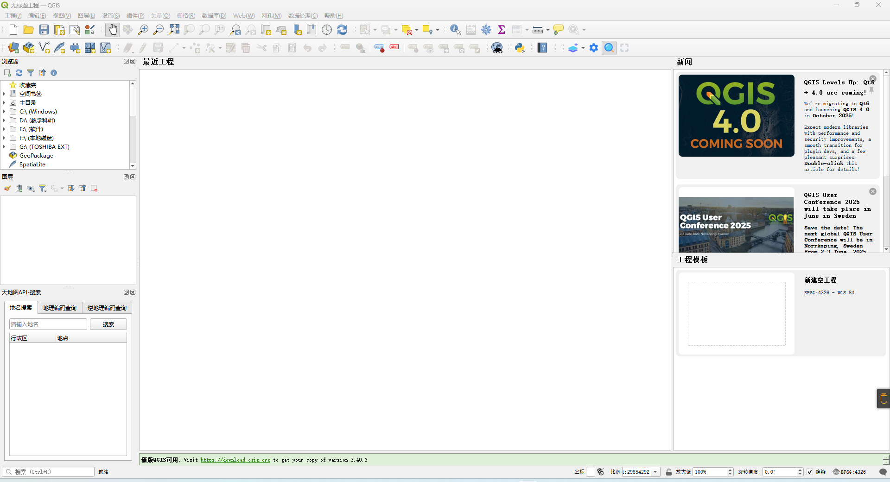Create a new GeoPackage layer icon

[x=29, y=48]
